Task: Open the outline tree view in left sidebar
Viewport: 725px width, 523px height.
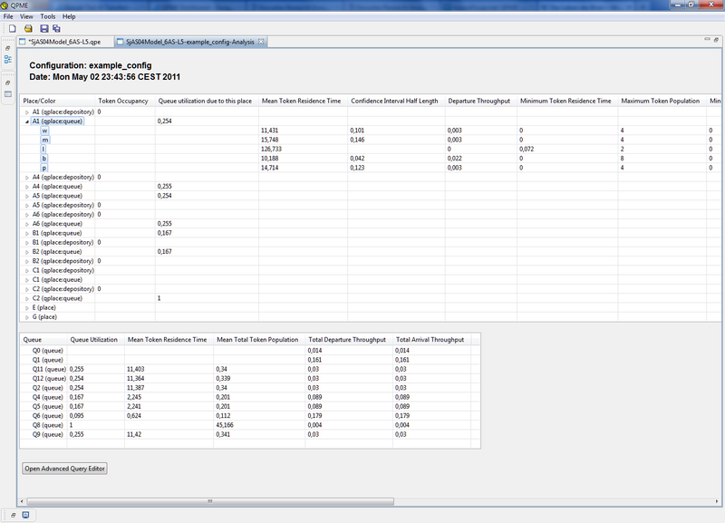Action: point(7,59)
